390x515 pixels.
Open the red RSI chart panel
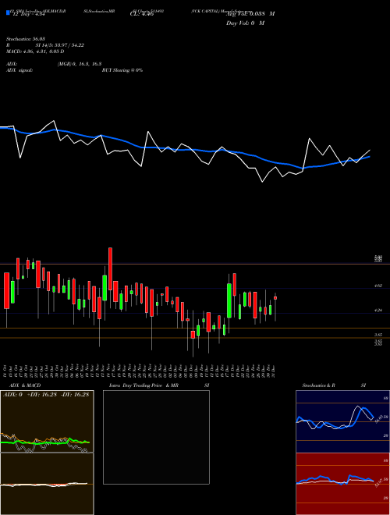tap(342, 484)
